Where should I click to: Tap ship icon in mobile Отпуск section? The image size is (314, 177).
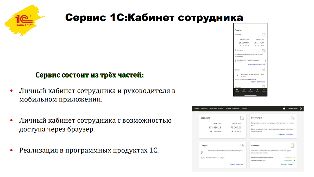tap(263, 70)
